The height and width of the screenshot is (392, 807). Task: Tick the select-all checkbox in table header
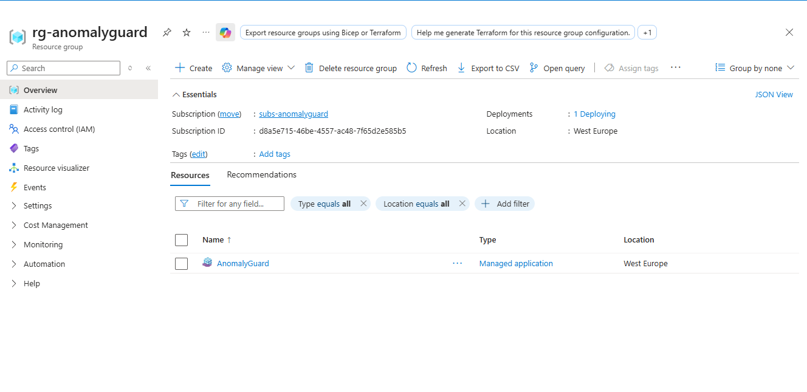coord(181,240)
